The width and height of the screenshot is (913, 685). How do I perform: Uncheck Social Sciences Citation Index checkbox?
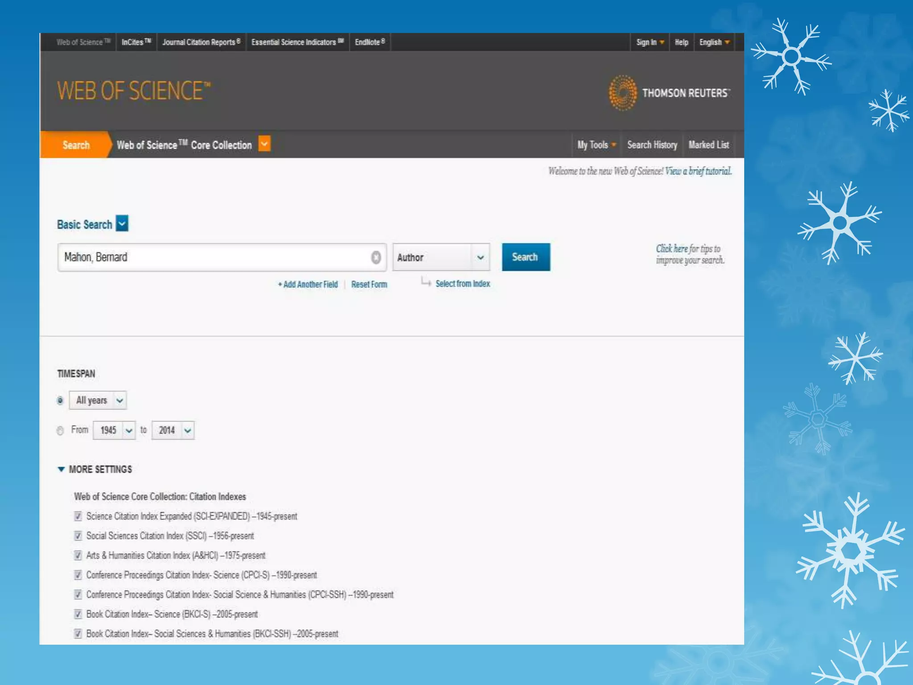(78, 536)
